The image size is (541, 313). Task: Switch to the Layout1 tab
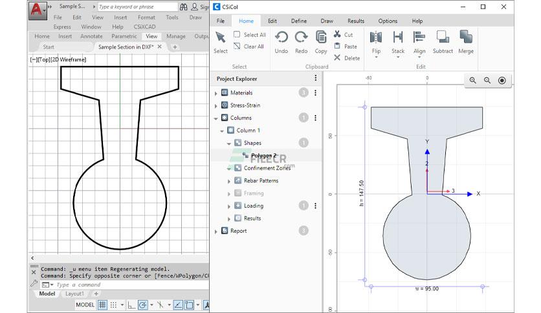pyautogui.click(x=74, y=294)
